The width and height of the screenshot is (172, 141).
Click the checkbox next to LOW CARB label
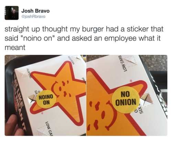129,61
